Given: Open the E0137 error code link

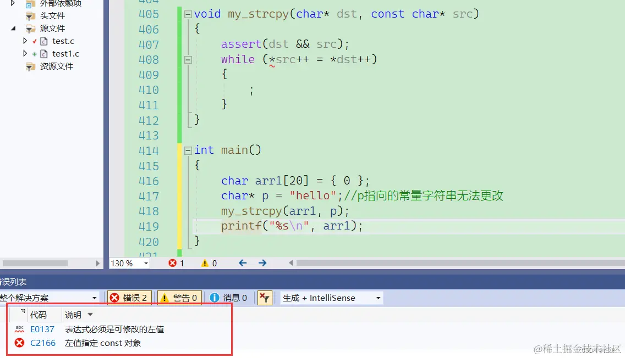Looking at the screenshot, I should coord(42,329).
